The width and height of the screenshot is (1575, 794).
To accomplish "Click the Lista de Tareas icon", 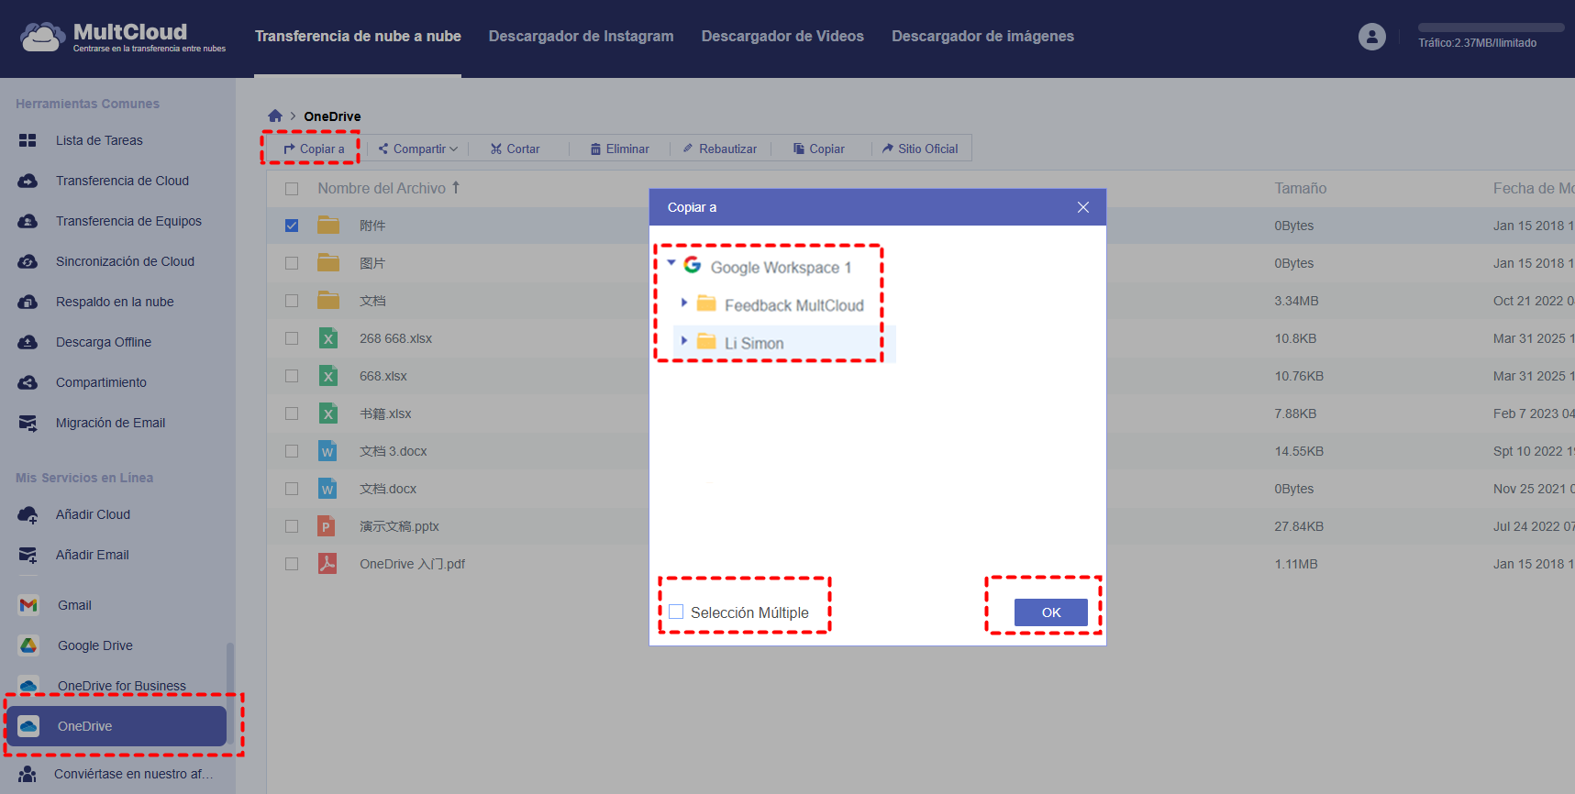I will pos(28,140).
